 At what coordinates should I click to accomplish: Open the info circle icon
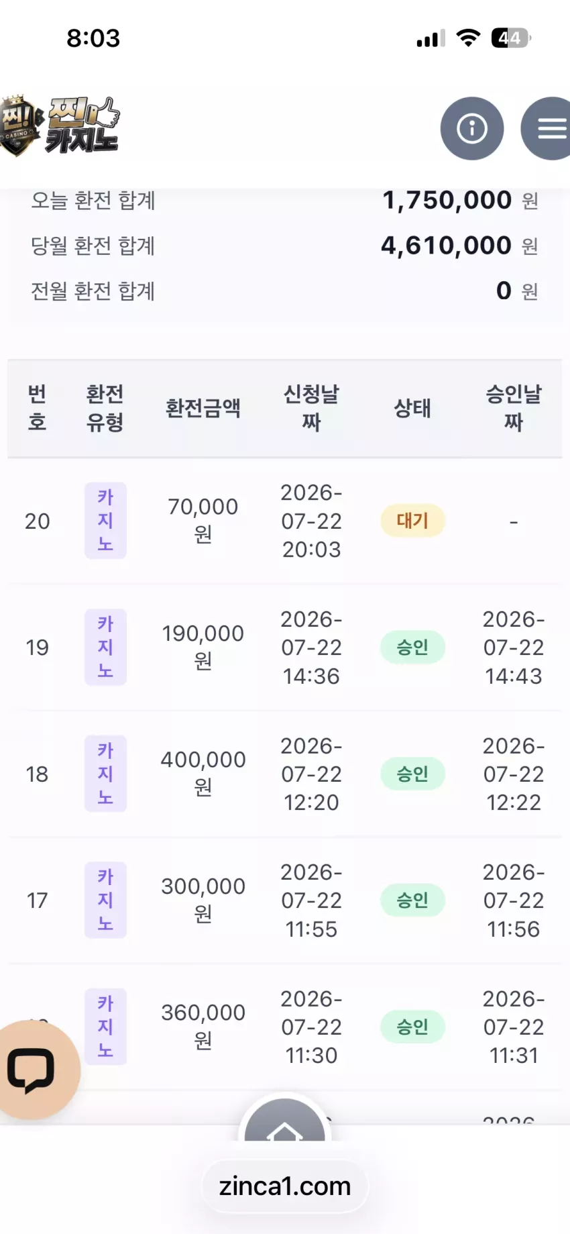[471, 128]
